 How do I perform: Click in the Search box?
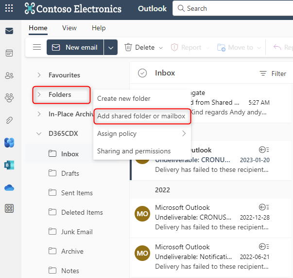[233, 8]
